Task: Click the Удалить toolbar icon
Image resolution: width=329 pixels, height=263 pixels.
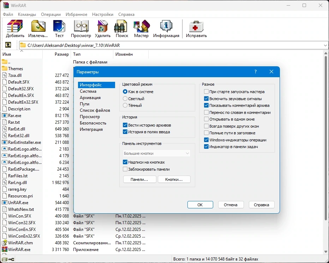Action: pyautogui.click(x=103, y=26)
